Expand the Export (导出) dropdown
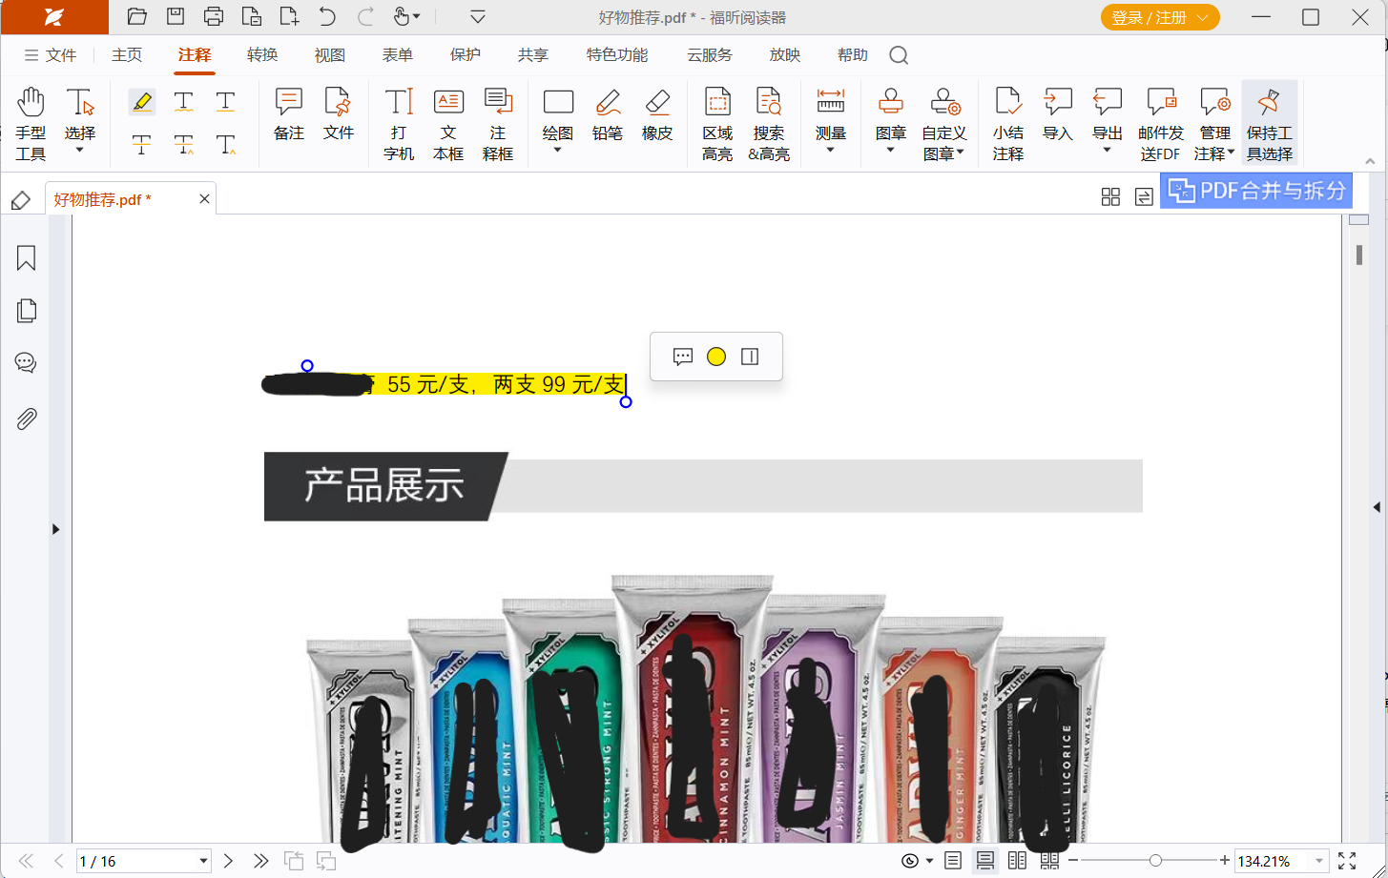This screenshot has height=878, width=1388. [x=1108, y=149]
